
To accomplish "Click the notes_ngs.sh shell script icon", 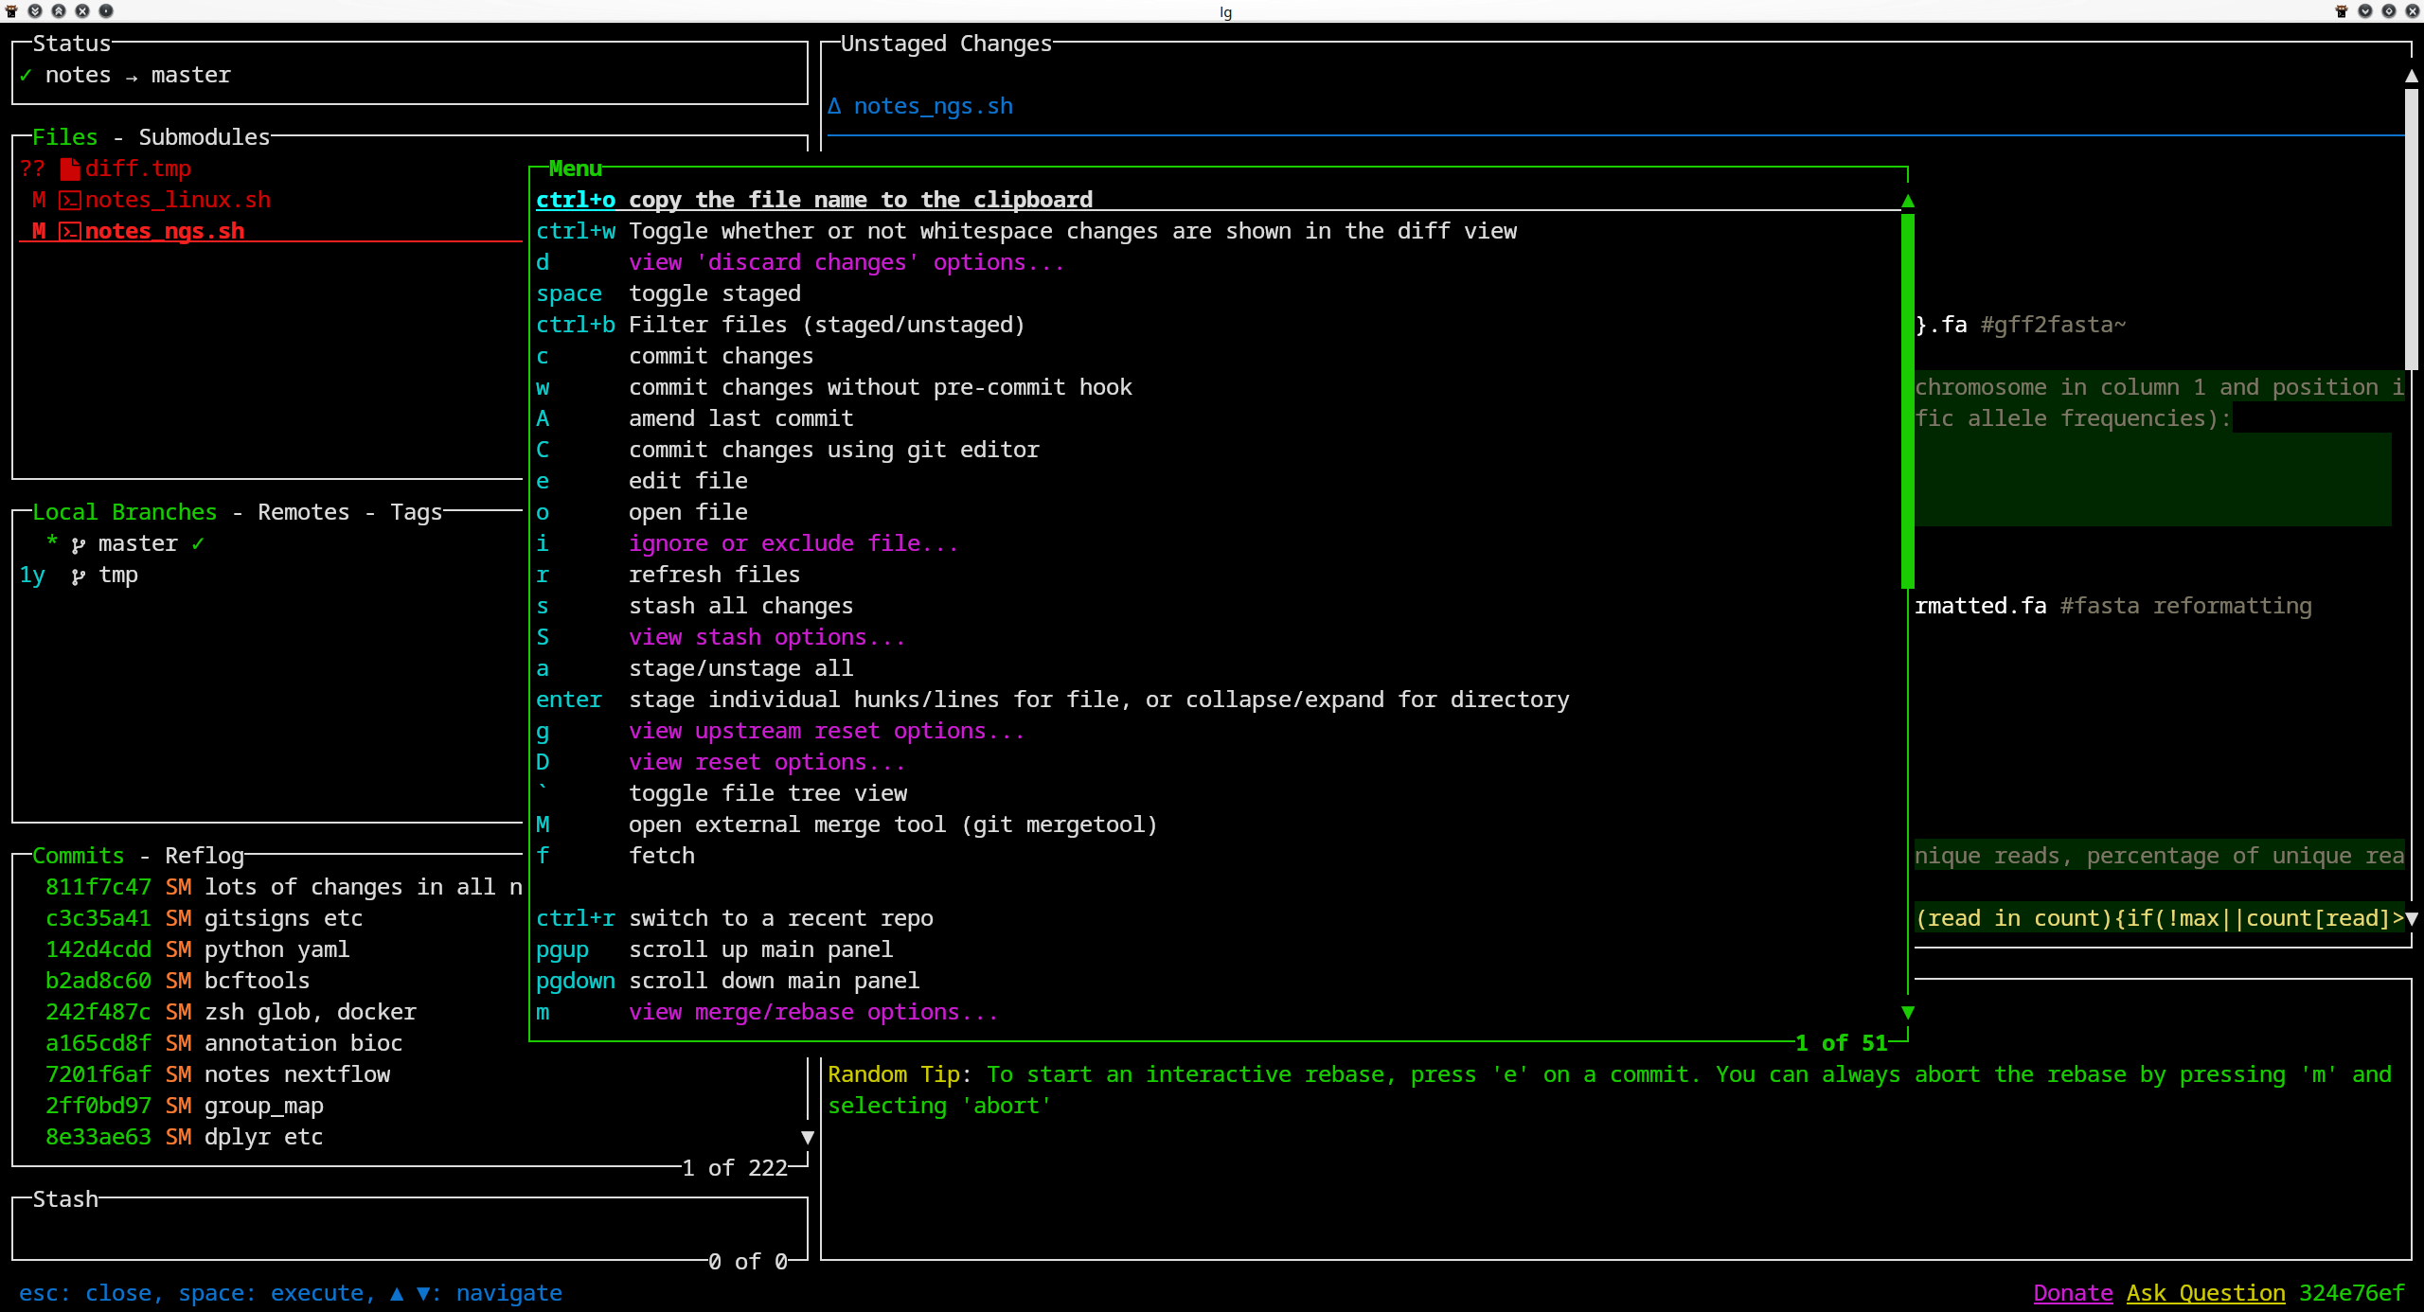I will (70, 232).
